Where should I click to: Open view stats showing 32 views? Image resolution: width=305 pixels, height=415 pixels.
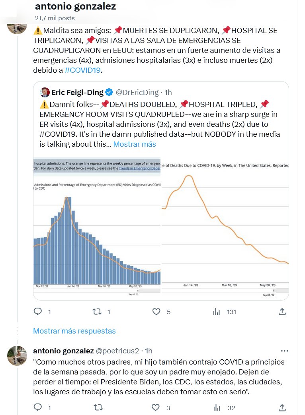pos(217,407)
